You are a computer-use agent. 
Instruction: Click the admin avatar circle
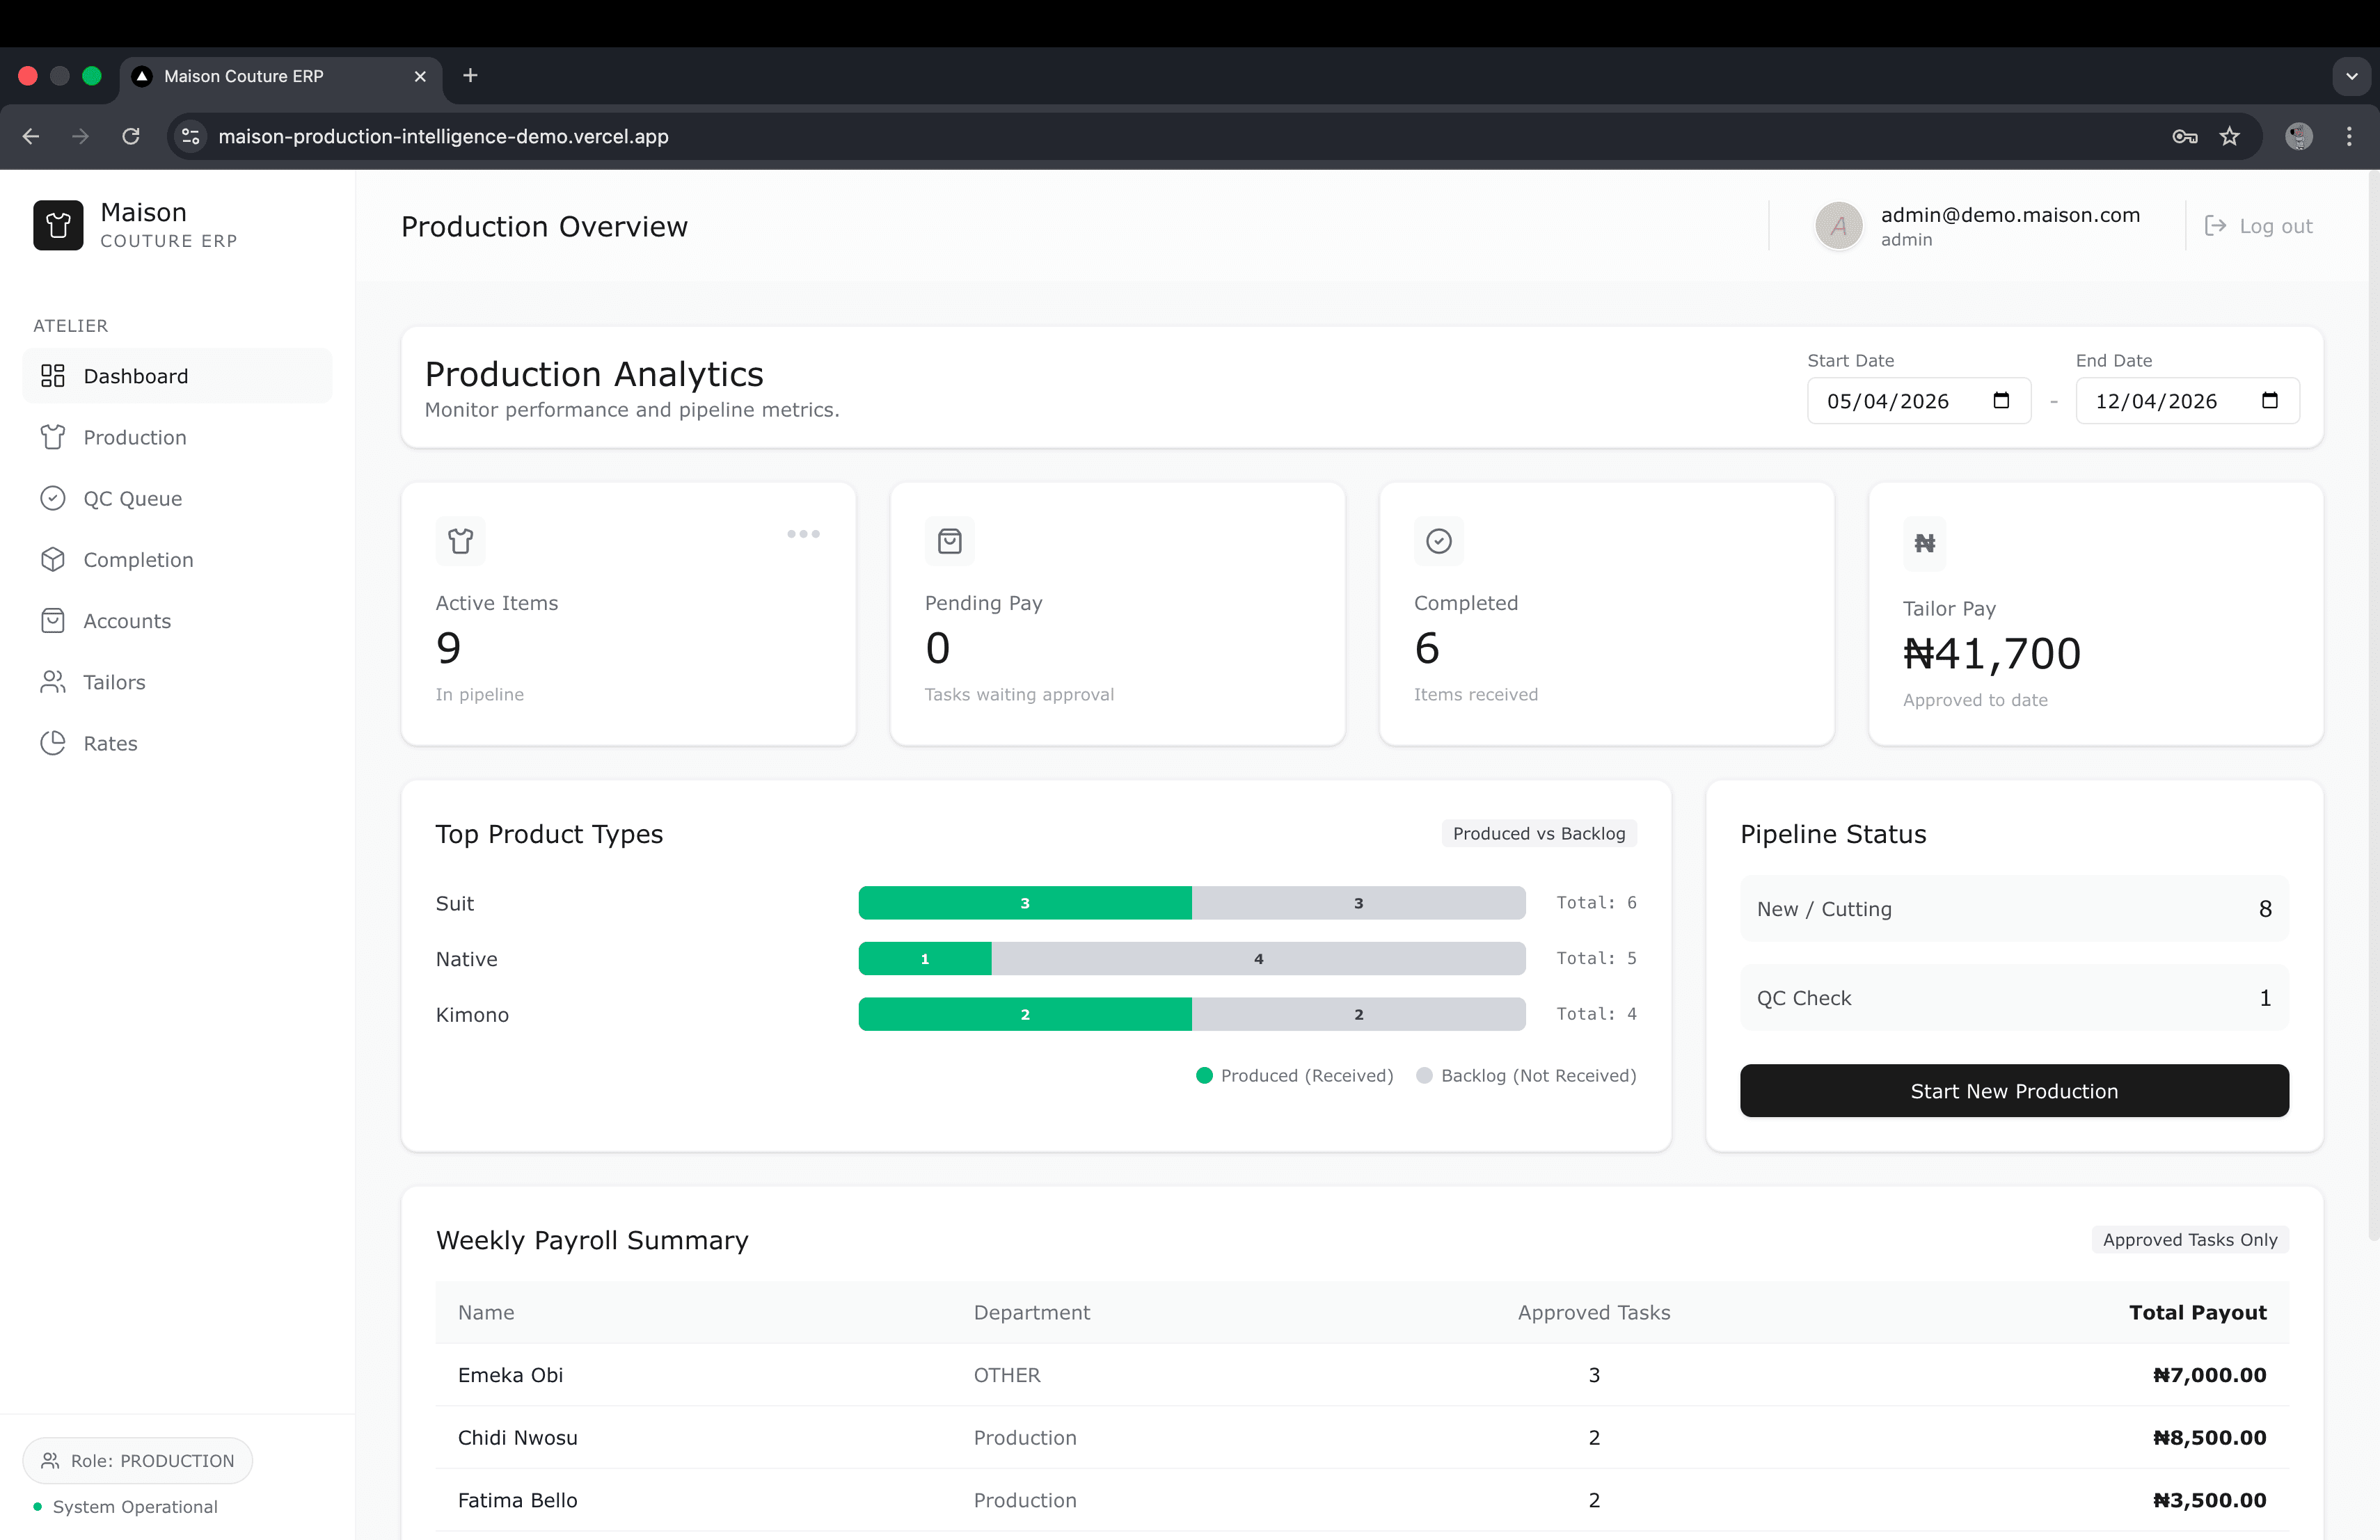pos(1838,226)
